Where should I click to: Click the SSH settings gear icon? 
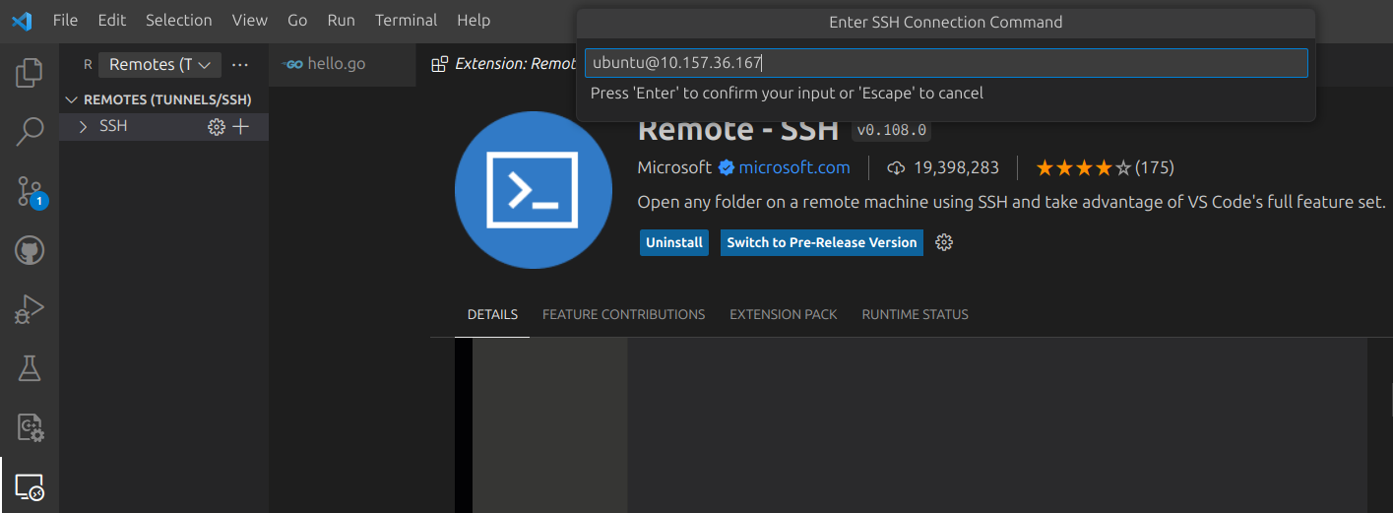click(217, 127)
